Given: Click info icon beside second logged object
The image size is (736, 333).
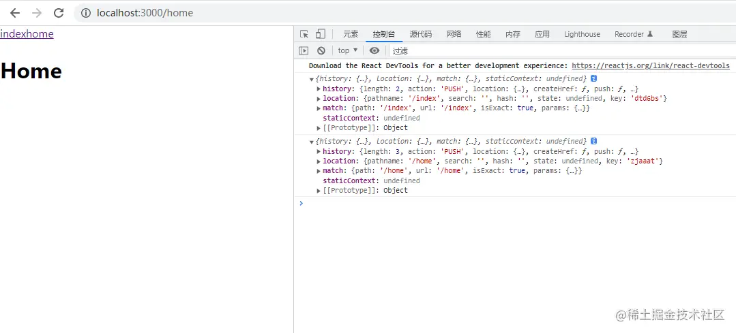Looking at the screenshot, I should (593, 141).
